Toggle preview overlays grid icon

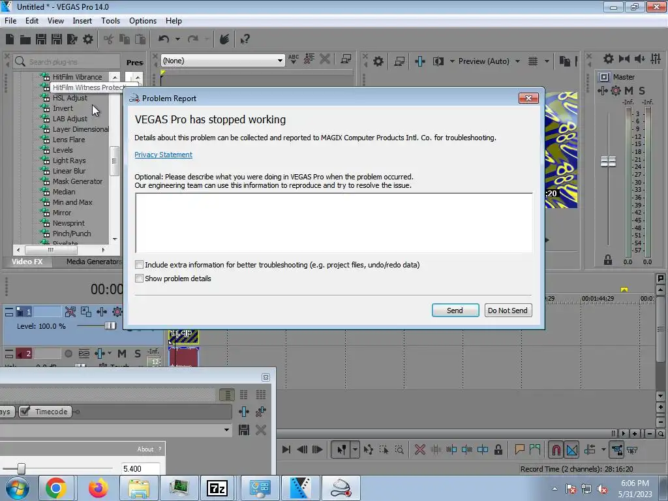[x=533, y=61]
